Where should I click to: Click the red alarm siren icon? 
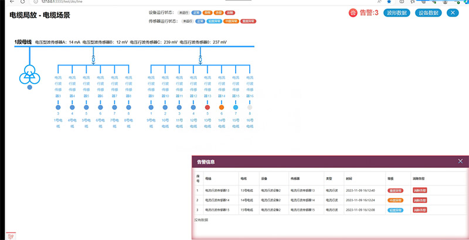(x=353, y=13)
